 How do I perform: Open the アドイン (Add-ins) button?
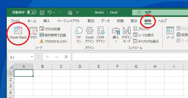point(79,35)
